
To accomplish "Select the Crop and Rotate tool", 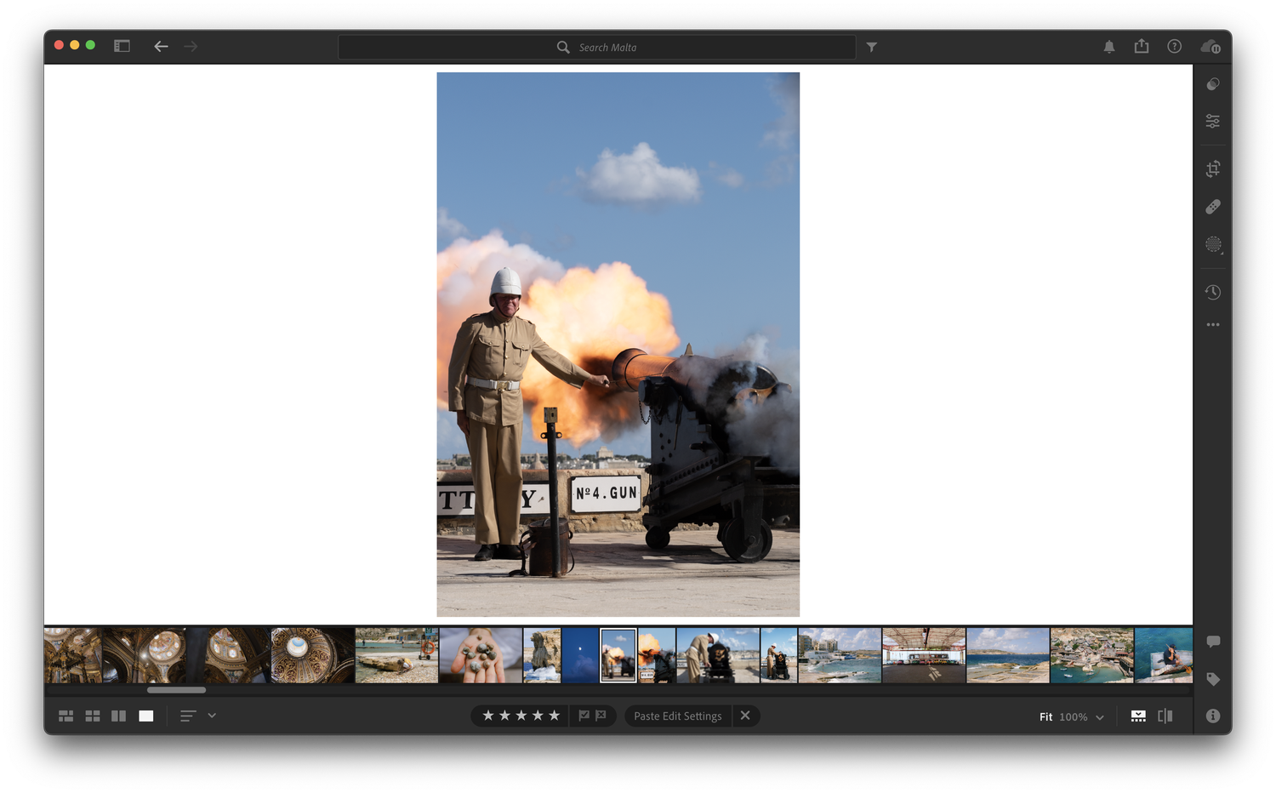I will (1213, 168).
